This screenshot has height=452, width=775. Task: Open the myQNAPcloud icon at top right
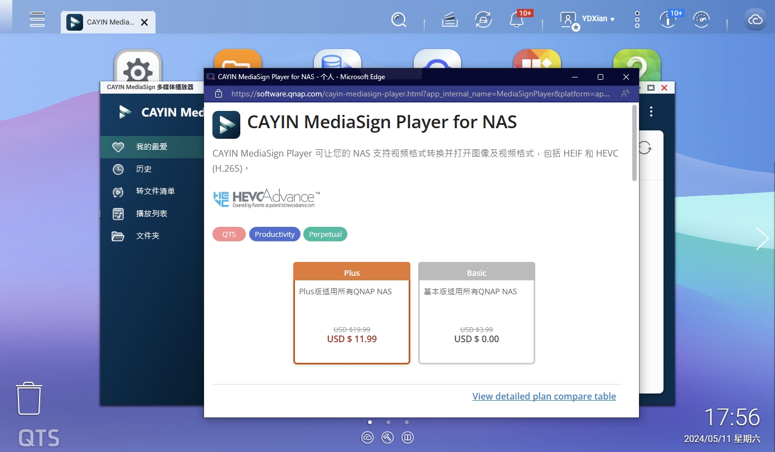click(x=755, y=20)
